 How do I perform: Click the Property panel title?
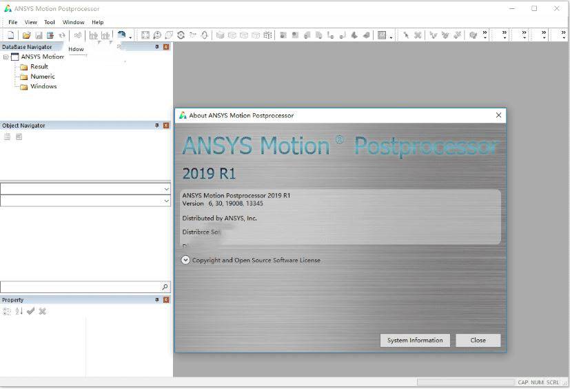(12, 300)
